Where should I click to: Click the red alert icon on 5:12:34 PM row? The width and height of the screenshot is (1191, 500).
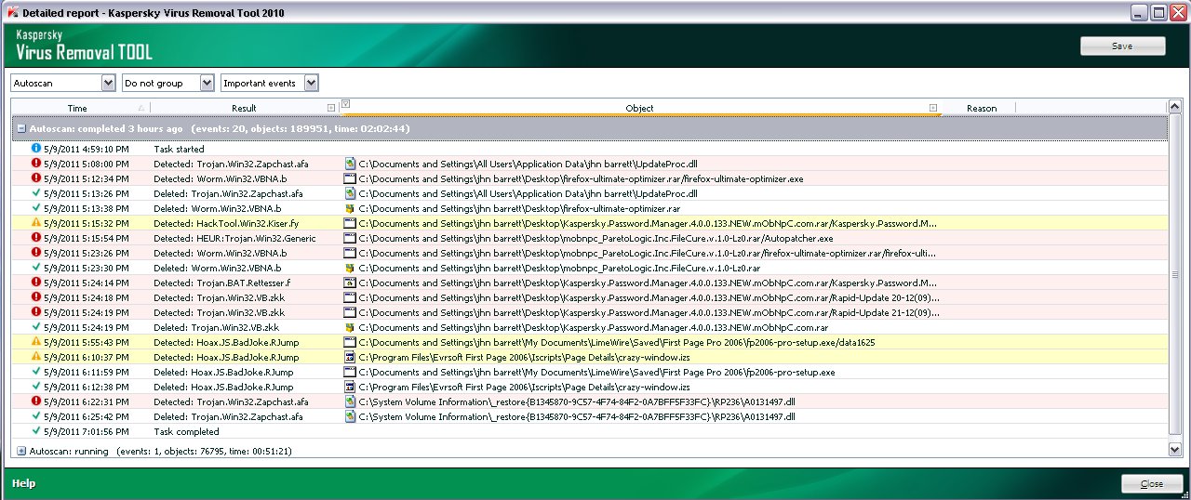click(36, 178)
